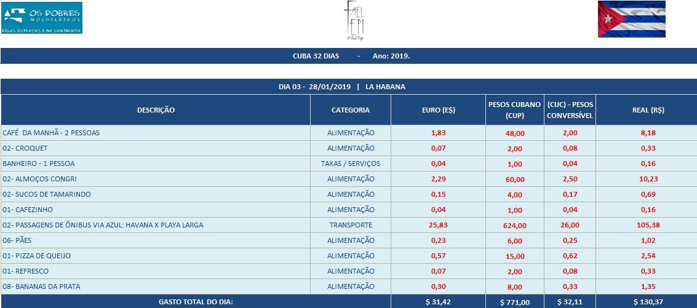Click the Cuban flag image

[x=631, y=19]
